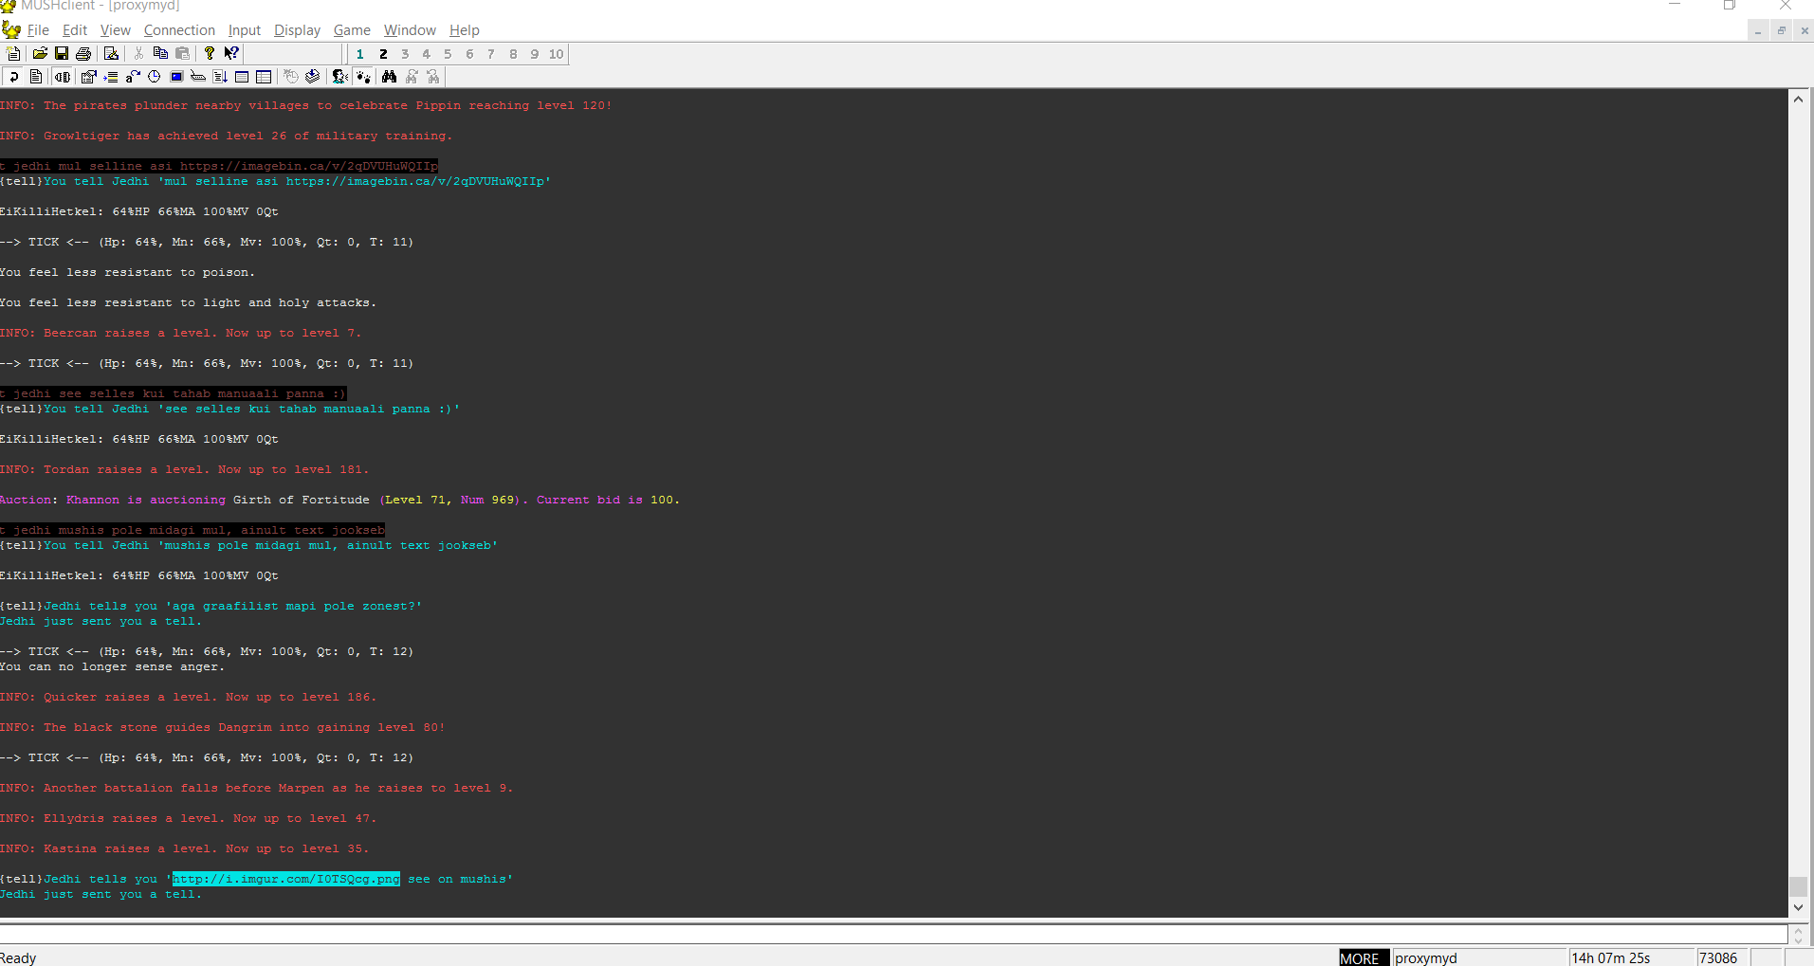The height and width of the screenshot is (966, 1814).
Task: Open the Edit menu
Action: tap(75, 30)
